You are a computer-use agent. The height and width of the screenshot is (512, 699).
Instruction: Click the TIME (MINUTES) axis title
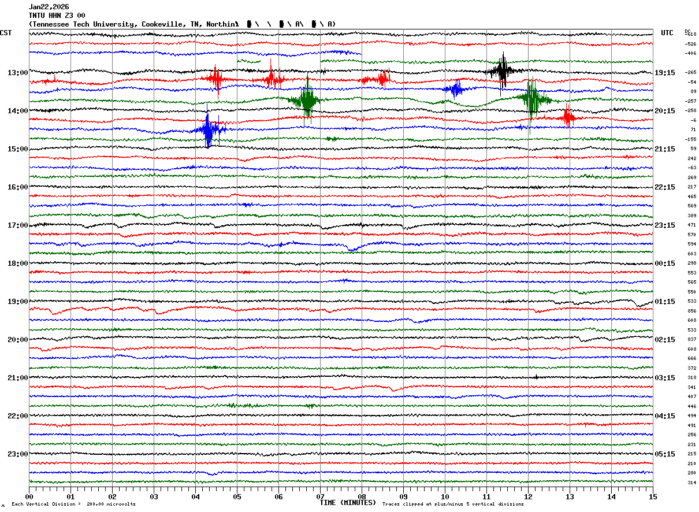click(348, 503)
